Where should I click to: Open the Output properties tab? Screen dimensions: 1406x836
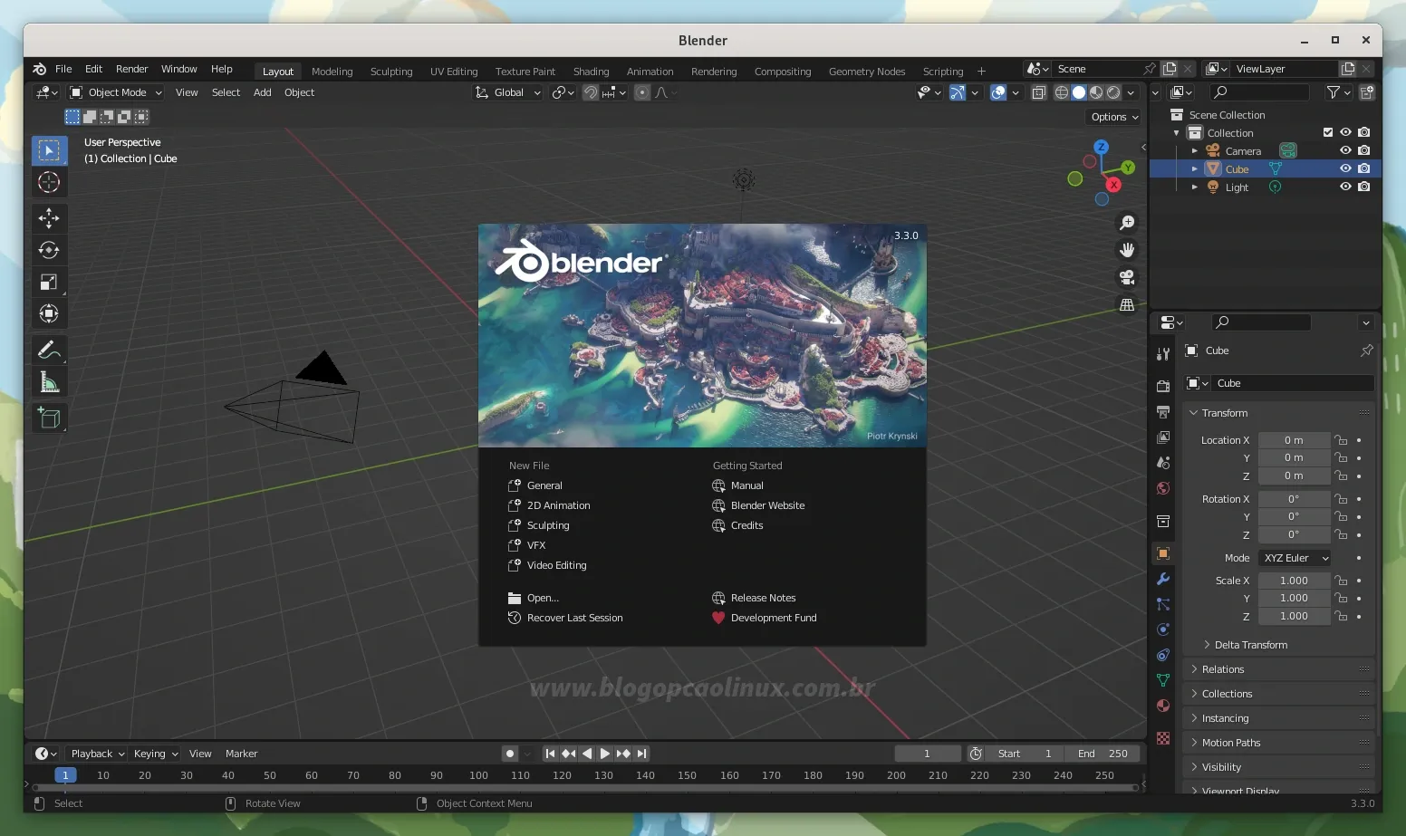[1163, 412]
